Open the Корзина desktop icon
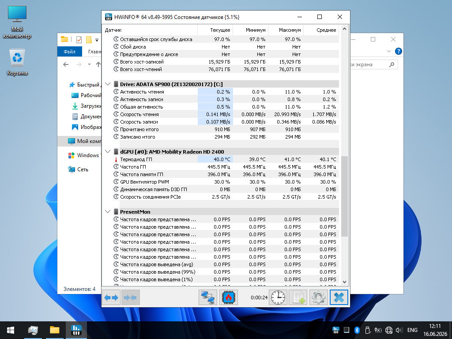 [x=17, y=62]
